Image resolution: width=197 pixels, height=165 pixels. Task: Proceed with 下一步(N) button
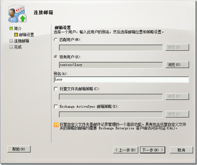(x=153, y=150)
